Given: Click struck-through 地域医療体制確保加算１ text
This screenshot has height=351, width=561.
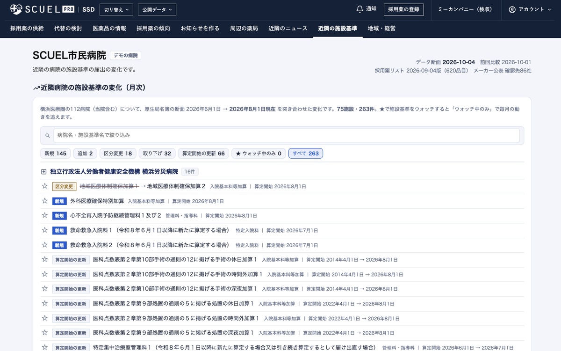Looking at the screenshot, I should [x=109, y=186].
